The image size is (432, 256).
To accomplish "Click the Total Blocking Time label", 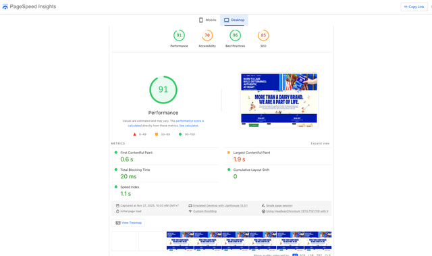I will (x=135, y=170).
